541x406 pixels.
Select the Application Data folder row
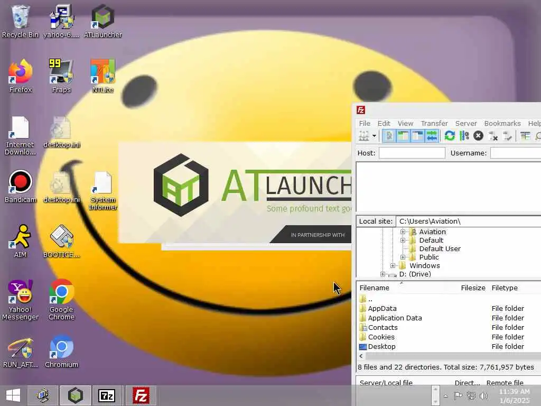(x=449, y=318)
